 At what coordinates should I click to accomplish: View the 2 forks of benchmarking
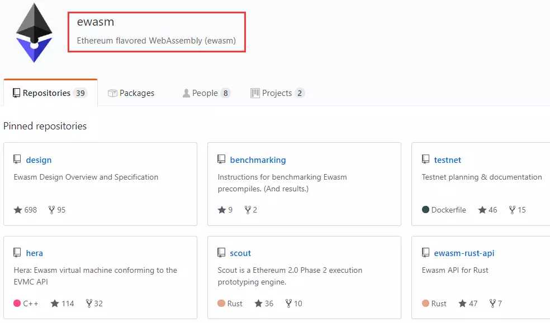(251, 210)
